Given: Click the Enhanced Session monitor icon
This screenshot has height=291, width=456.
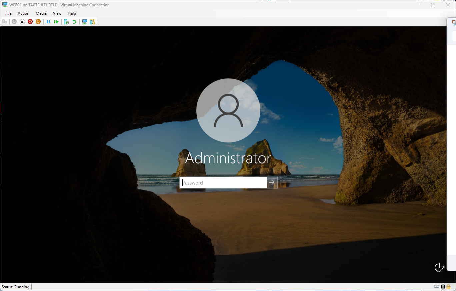Looking at the screenshot, I should [84, 22].
